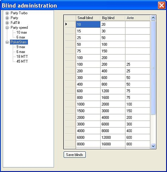Collapse the PokerStars tree node
The height and width of the screenshot is (172, 167).
pos(7,42)
